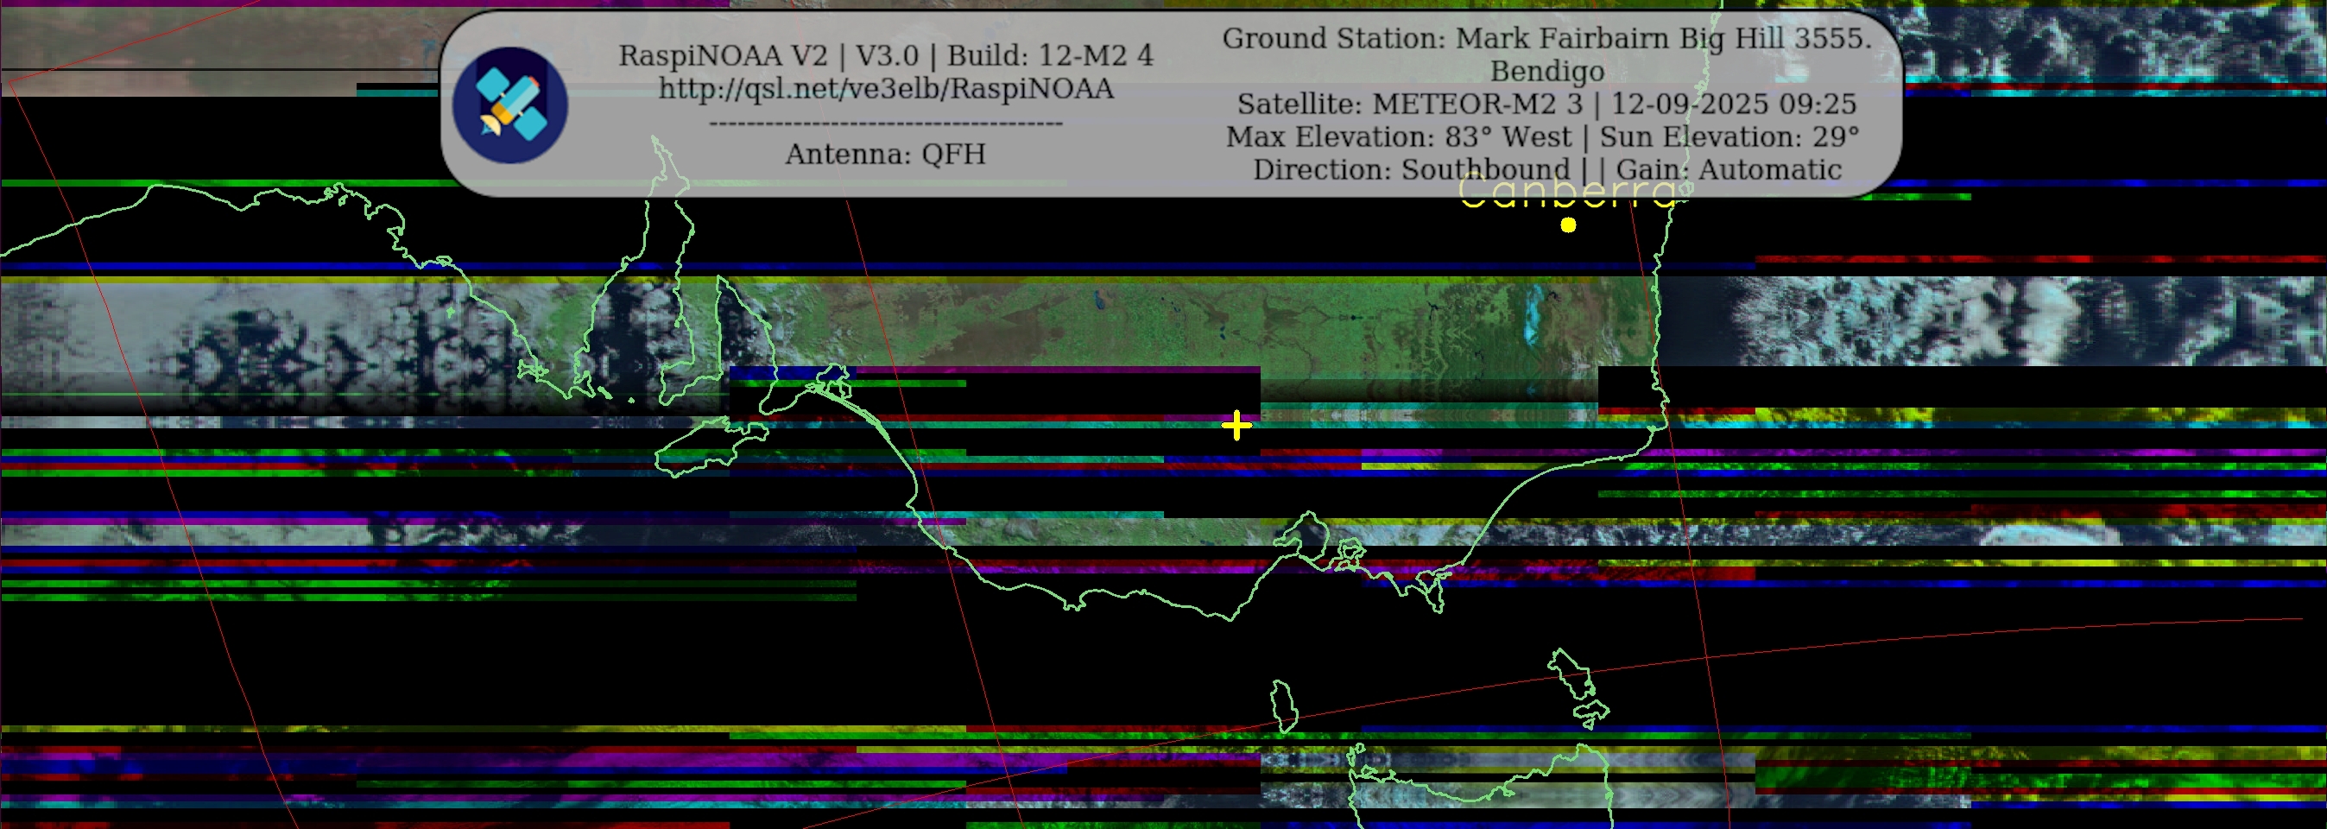This screenshot has height=829, width=2327.
Task: Click the Canberra map label
Action: [1567, 193]
